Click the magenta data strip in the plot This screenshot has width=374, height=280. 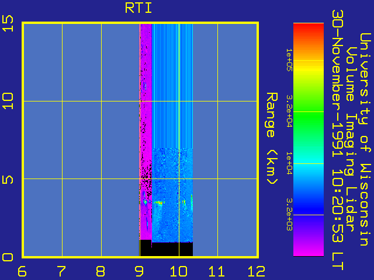coord(146,131)
